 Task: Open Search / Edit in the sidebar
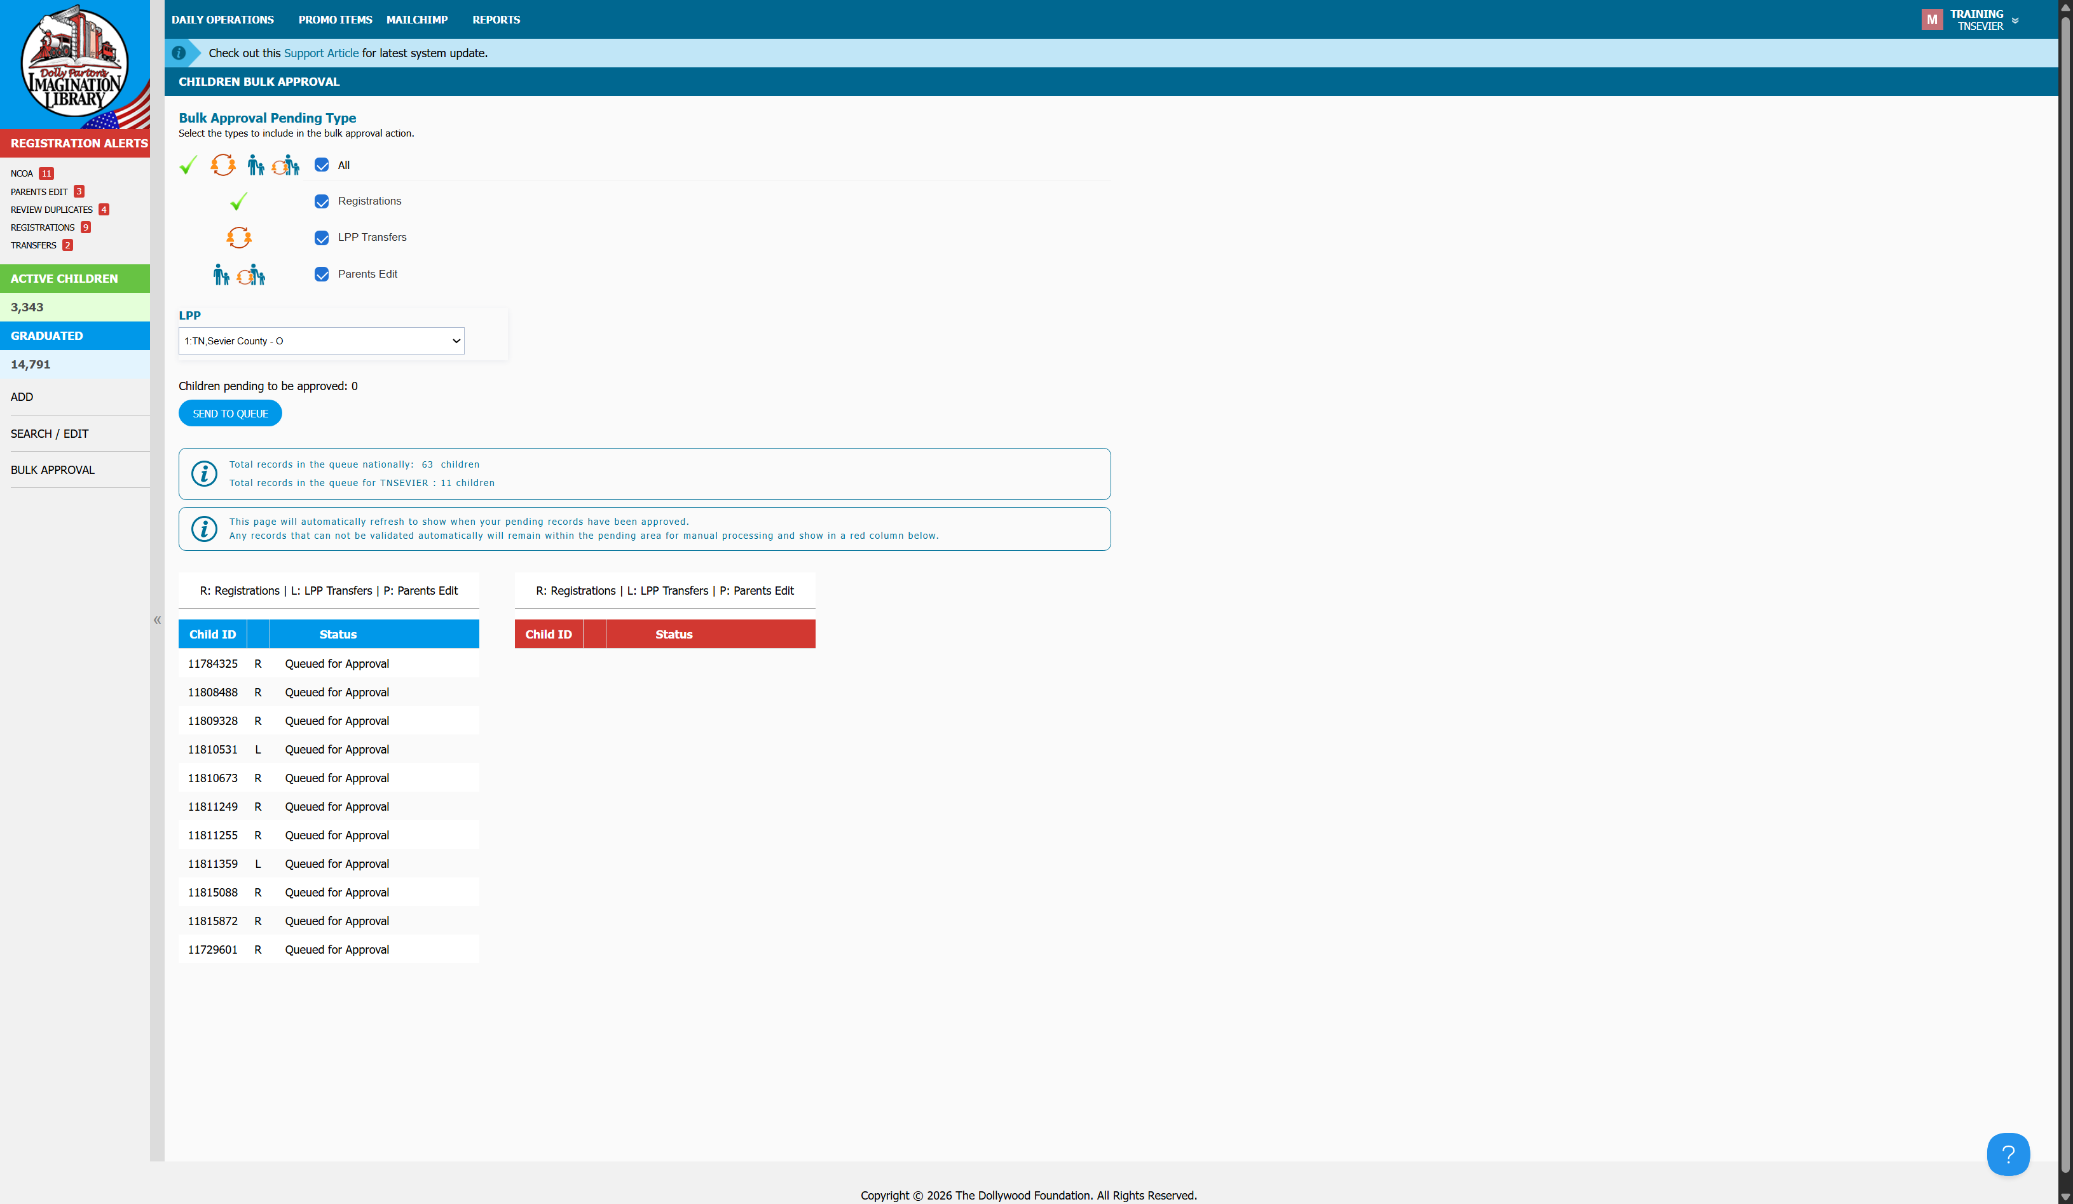50,433
